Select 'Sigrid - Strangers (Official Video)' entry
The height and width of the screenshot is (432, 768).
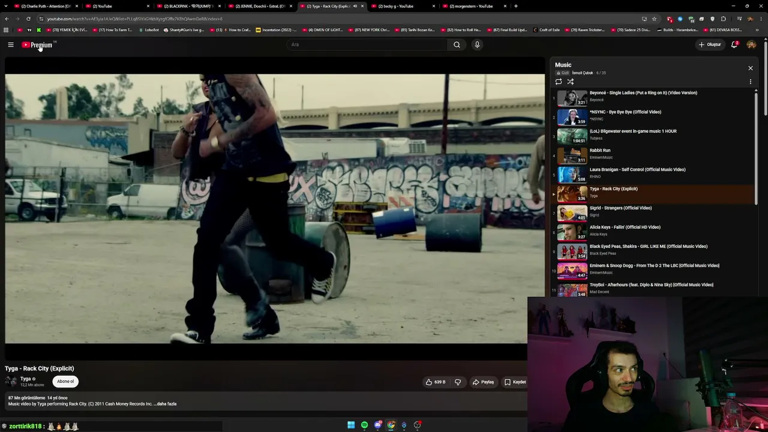(x=653, y=212)
